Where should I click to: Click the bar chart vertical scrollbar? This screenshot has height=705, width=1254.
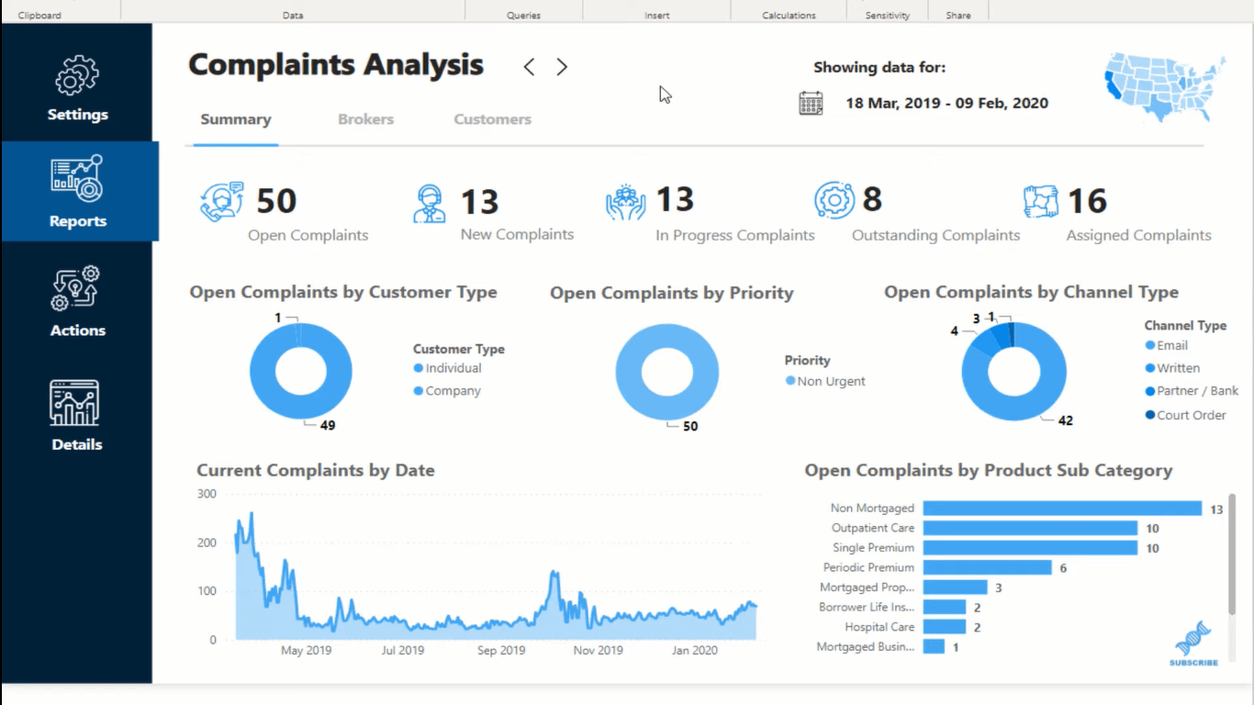tap(1232, 554)
